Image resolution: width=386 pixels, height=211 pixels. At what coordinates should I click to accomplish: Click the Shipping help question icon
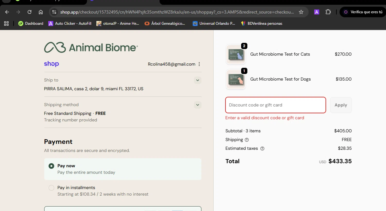[247, 140]
